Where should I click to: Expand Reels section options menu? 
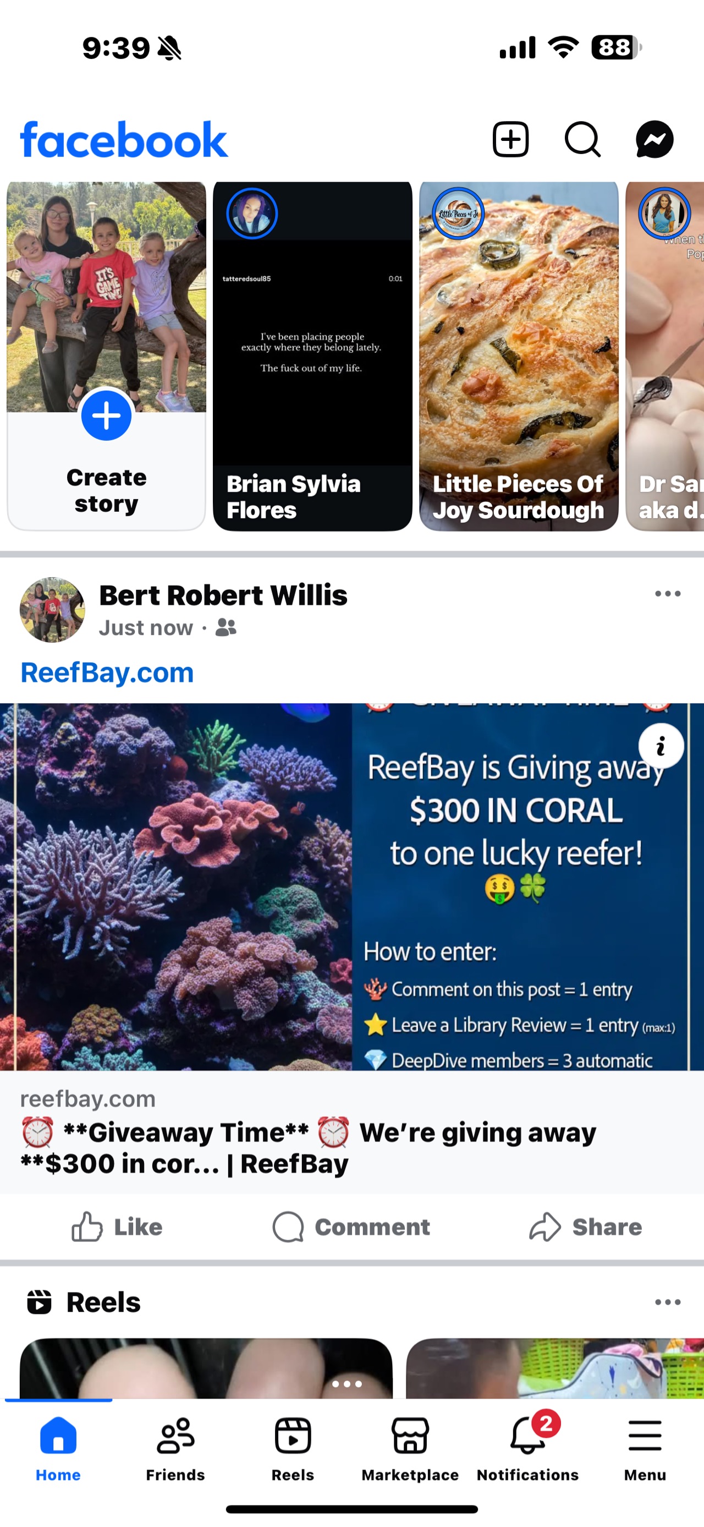(667, 1302)
